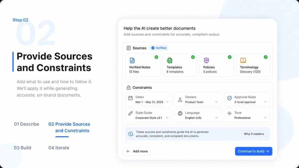Screen dimensions: 299x168
Task: Open the Owners dropdown chevron
Action: (x=216, y=102)
